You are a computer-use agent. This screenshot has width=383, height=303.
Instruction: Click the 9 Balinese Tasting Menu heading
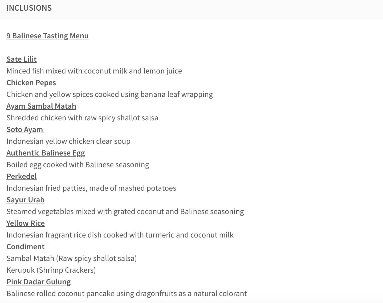pos(47,36)
